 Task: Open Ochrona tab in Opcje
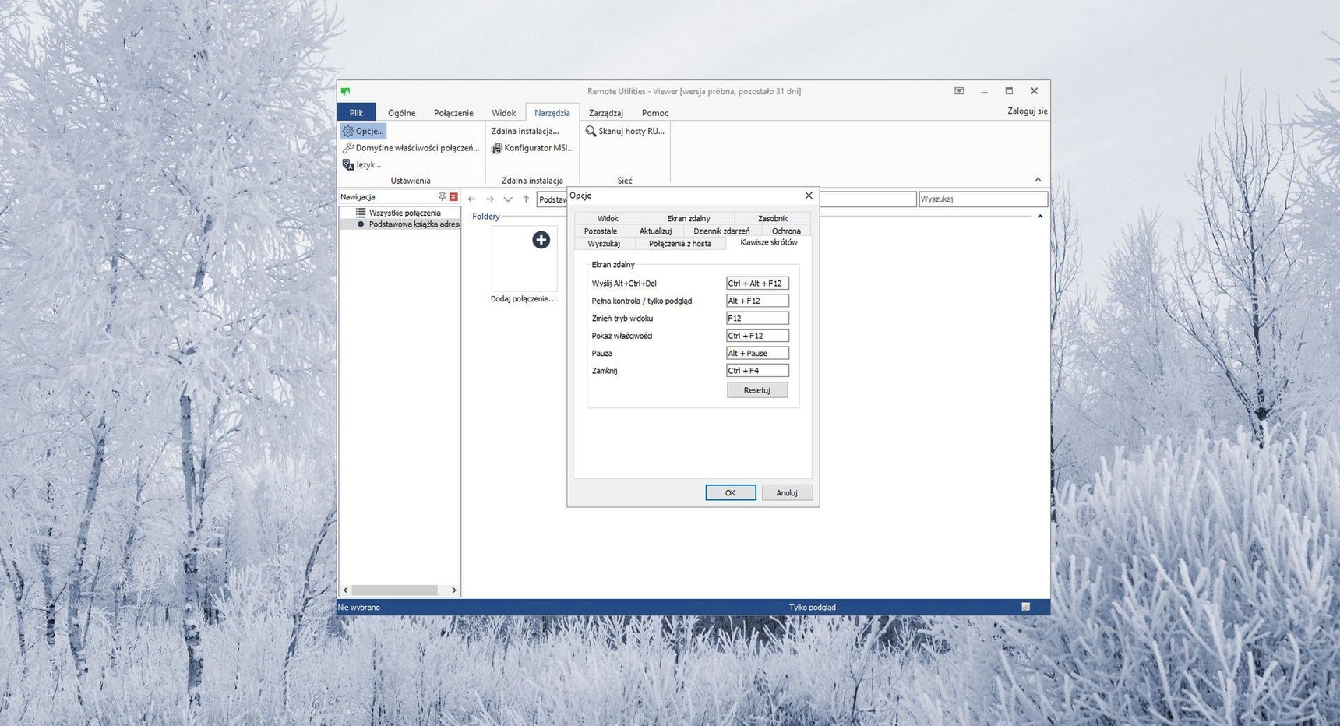pos(786,231)
